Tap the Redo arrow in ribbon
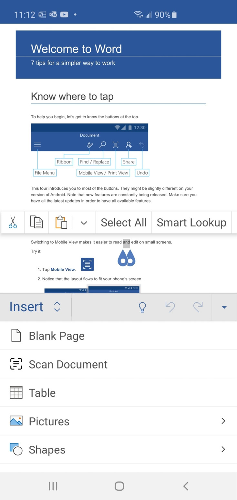The height and width of the screenshot is (500, 237). [x=198, y=307]
